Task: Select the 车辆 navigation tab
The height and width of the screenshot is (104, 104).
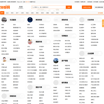Action: (22, 13)
